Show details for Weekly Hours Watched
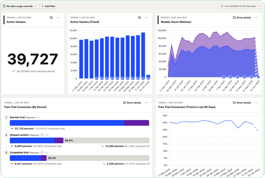This screenshot has width=265, height=178. point(242,17)
